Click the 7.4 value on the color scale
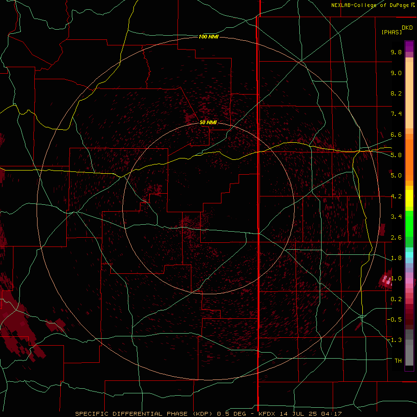Image resolution: width=417 pixels, height=417 pixels. point(396,114)
